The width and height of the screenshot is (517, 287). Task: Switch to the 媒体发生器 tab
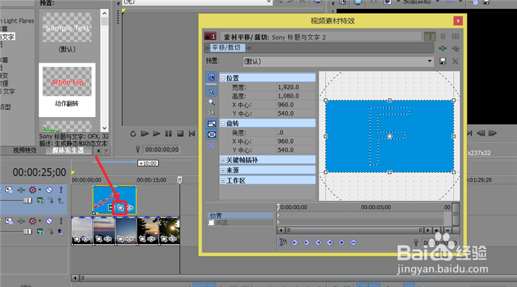[68, 151]
